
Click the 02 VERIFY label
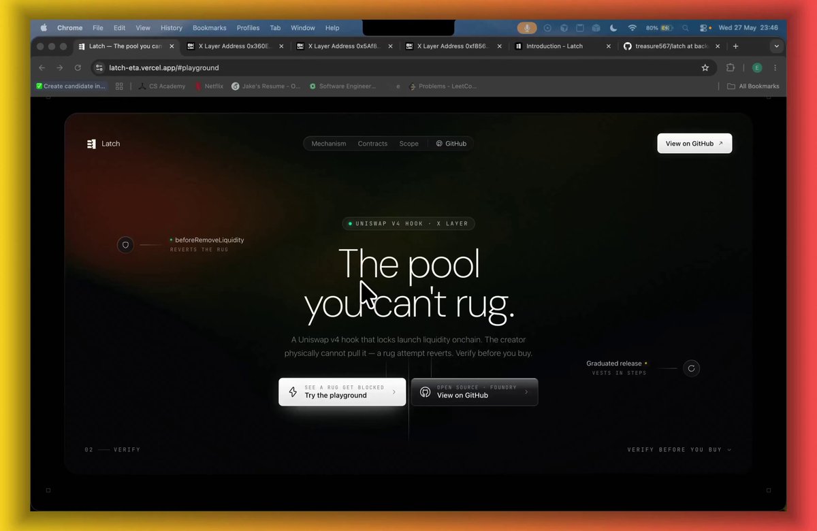(x=112, y=450)
